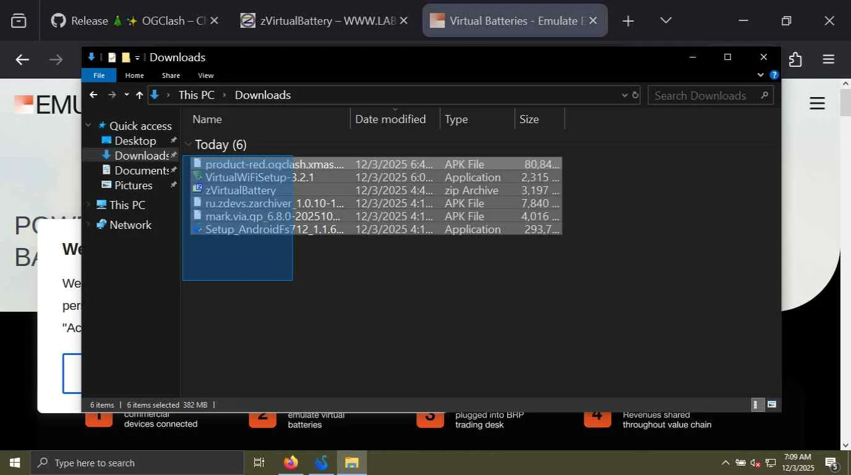
Task: Switch to the Share ribbon tab
Action: 171,75
